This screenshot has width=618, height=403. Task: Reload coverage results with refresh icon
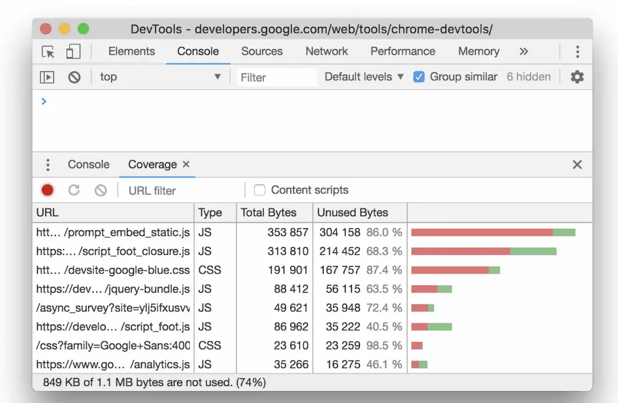coord(74,190)
